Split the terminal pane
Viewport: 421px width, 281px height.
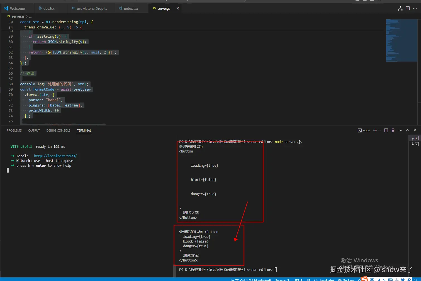[x=386, y=130]
